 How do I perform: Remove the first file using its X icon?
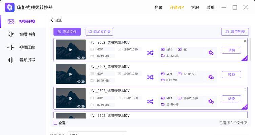point(245,41)
